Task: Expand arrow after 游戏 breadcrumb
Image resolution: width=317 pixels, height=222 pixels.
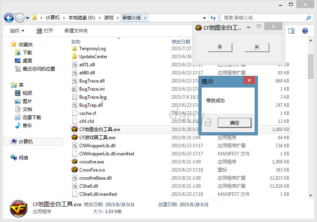Action: (118, 18)
